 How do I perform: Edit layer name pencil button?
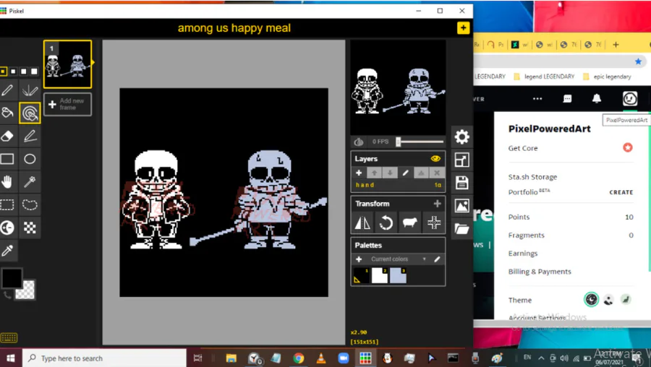click(406, 173)
